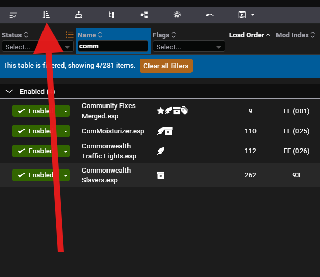Click the circular star badge toolbar icon
This screenshot has height=277, width=320.
coord(177,15)
